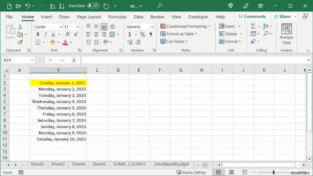Screen dimensions: 313x176
Task: Open Format cells menu
Action: [230, 41]
